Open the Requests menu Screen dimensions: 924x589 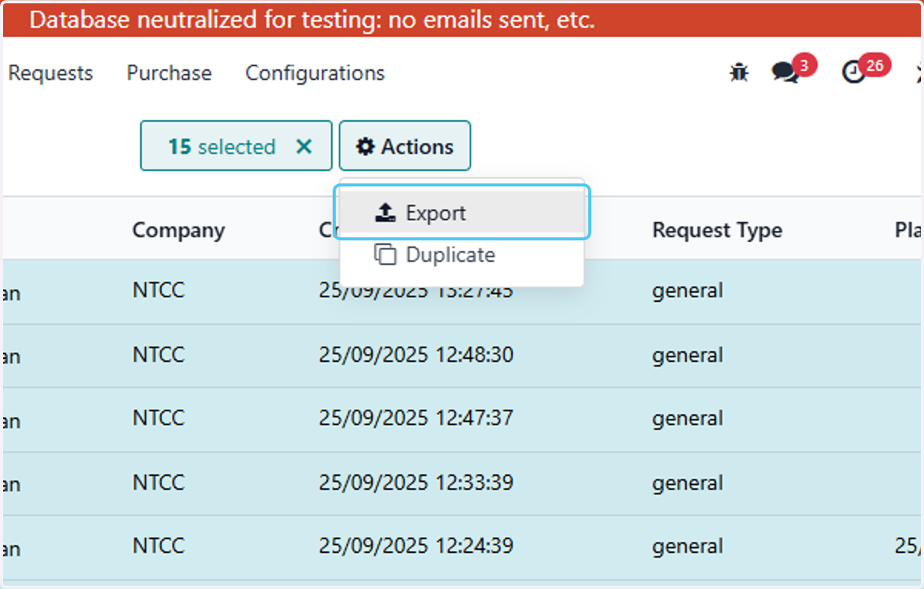coord(50,73)
